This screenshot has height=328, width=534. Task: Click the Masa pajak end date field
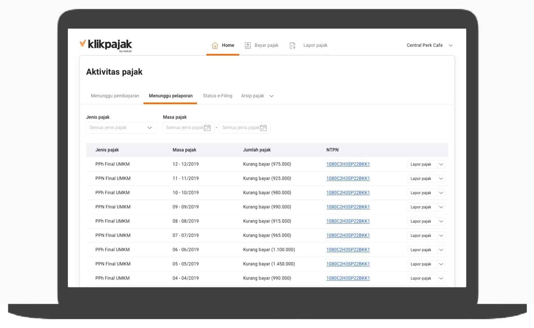pyautogui.click(x=244, y=128)
